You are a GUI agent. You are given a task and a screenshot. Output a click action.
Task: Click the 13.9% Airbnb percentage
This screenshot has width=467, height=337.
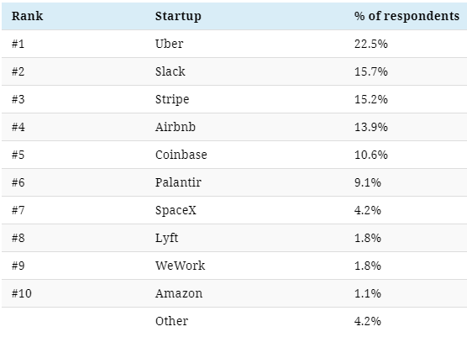(370, 127)
